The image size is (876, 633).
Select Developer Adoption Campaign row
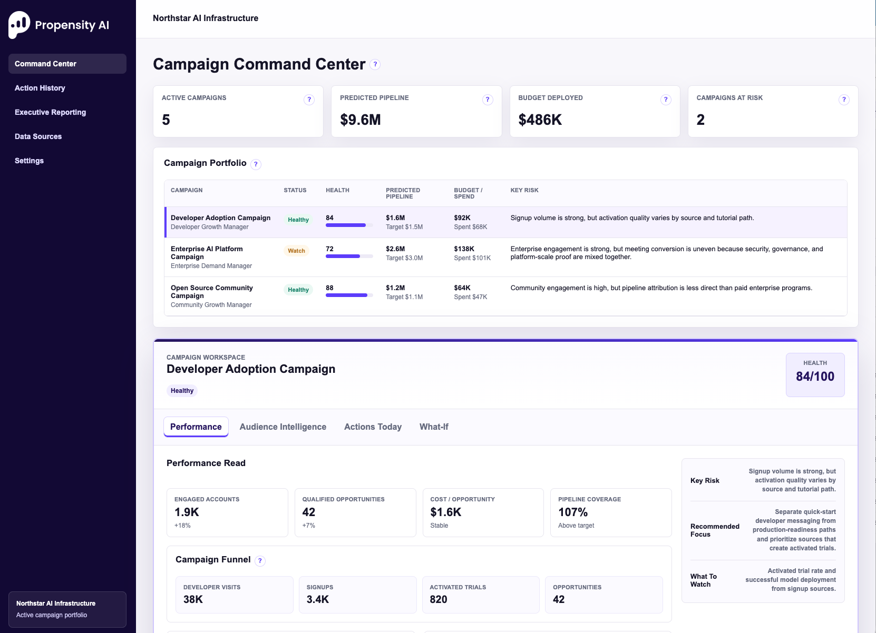(x=506, y=222)
